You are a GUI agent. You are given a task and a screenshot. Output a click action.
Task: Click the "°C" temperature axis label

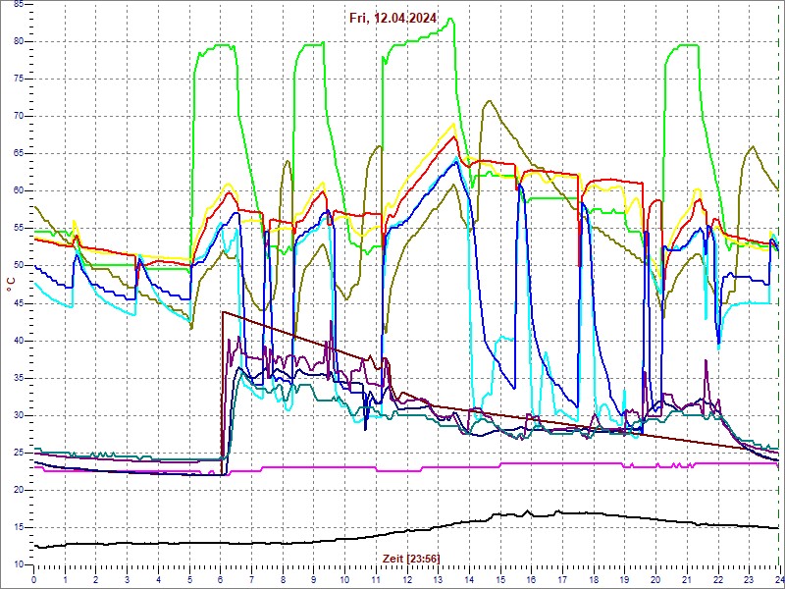[x=11, y=286]
